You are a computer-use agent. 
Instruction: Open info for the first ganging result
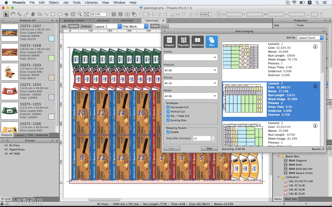(x=315, y=47)
